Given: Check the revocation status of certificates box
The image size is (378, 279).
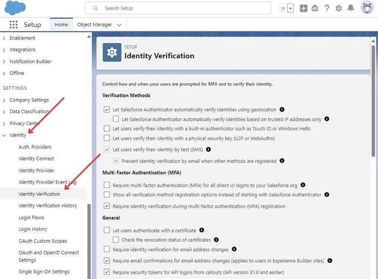Looking at the screenshot, I should pyautogui.click(x=116, y=240).
